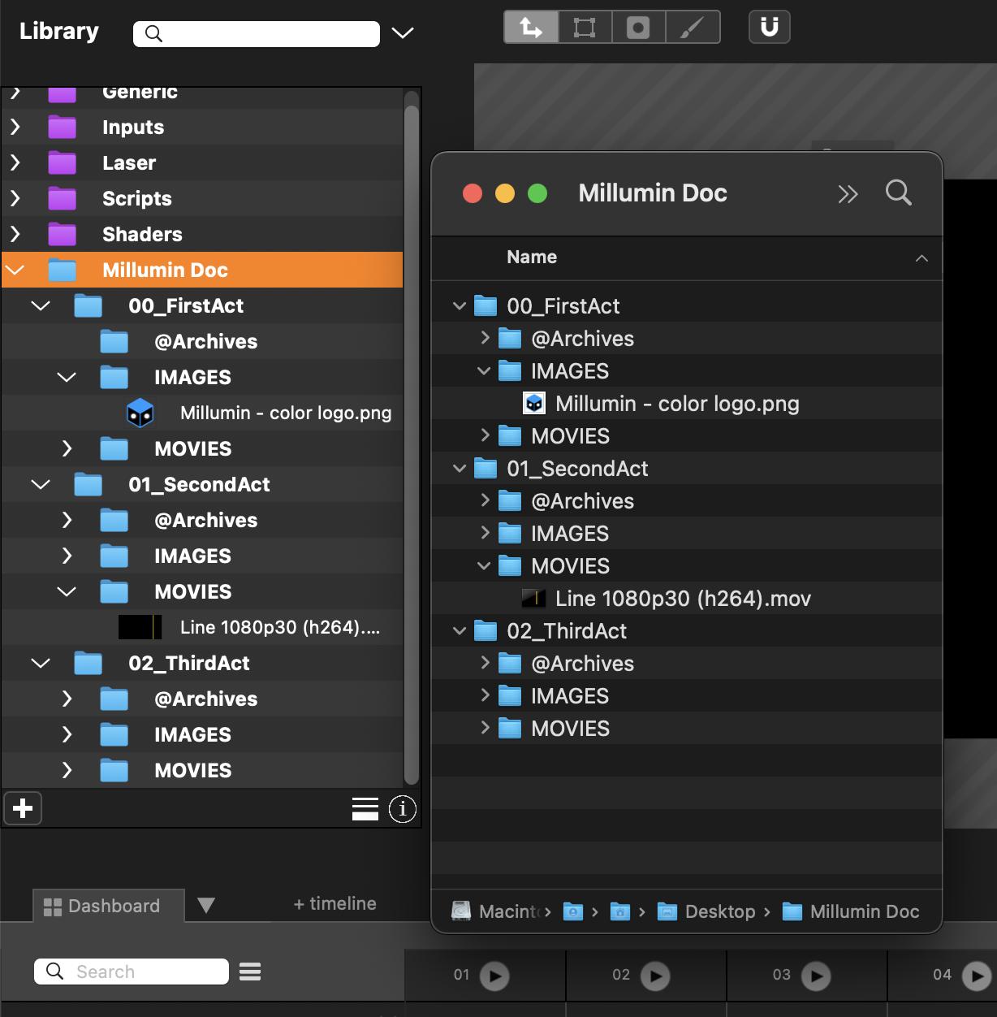Play column 01

click(494, 975)
